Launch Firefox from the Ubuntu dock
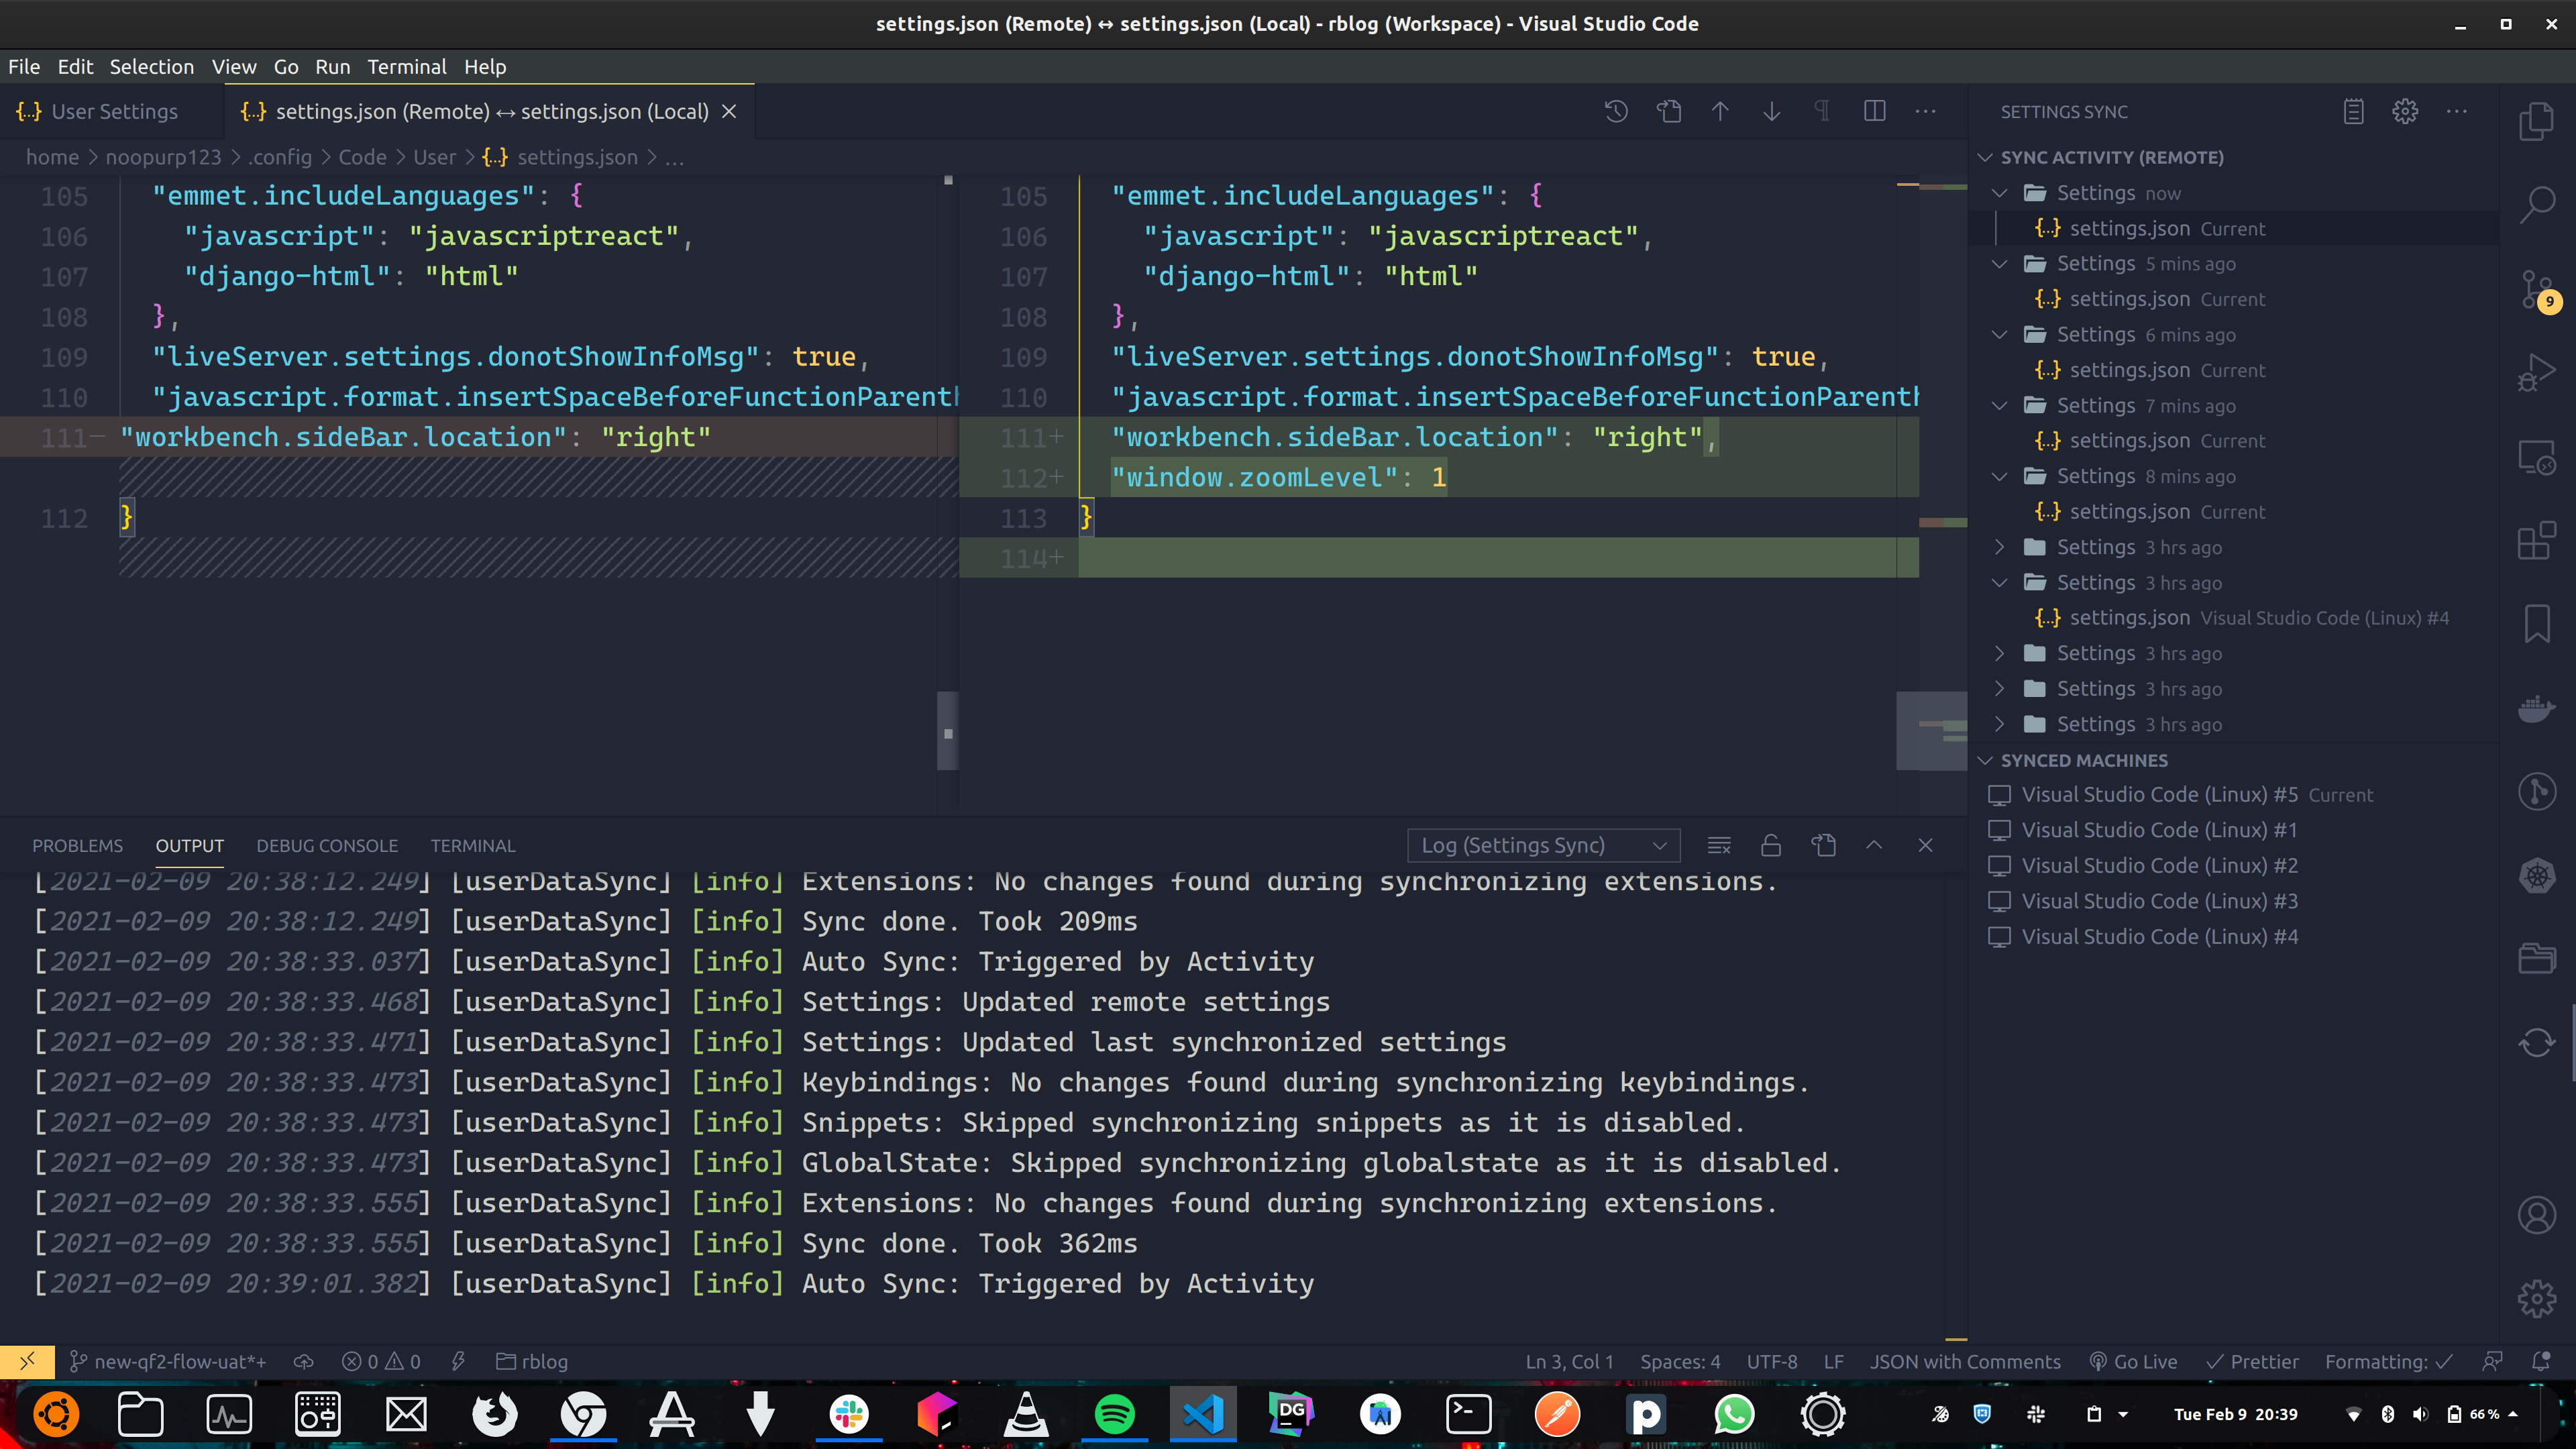The image size is (2576, 1449). tap(495, 1414)
